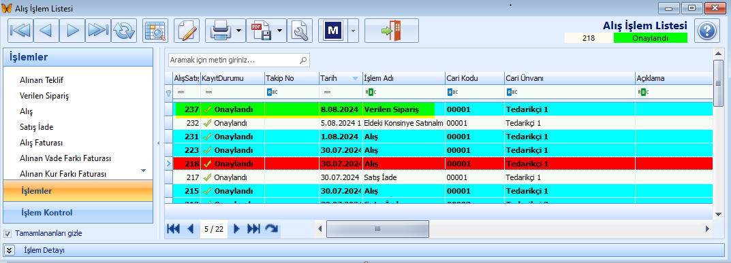Click grid pager next record arrow
This screenshot has width=731, height=263.
236,228
